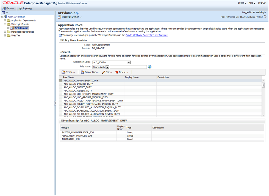Screen dimensions: 269x196
Task: Click the target navigation list icon above the tree
Action: tap(4, 13)
